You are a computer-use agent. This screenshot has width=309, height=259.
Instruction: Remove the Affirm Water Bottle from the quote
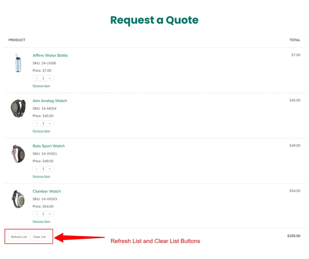point(41,86)
